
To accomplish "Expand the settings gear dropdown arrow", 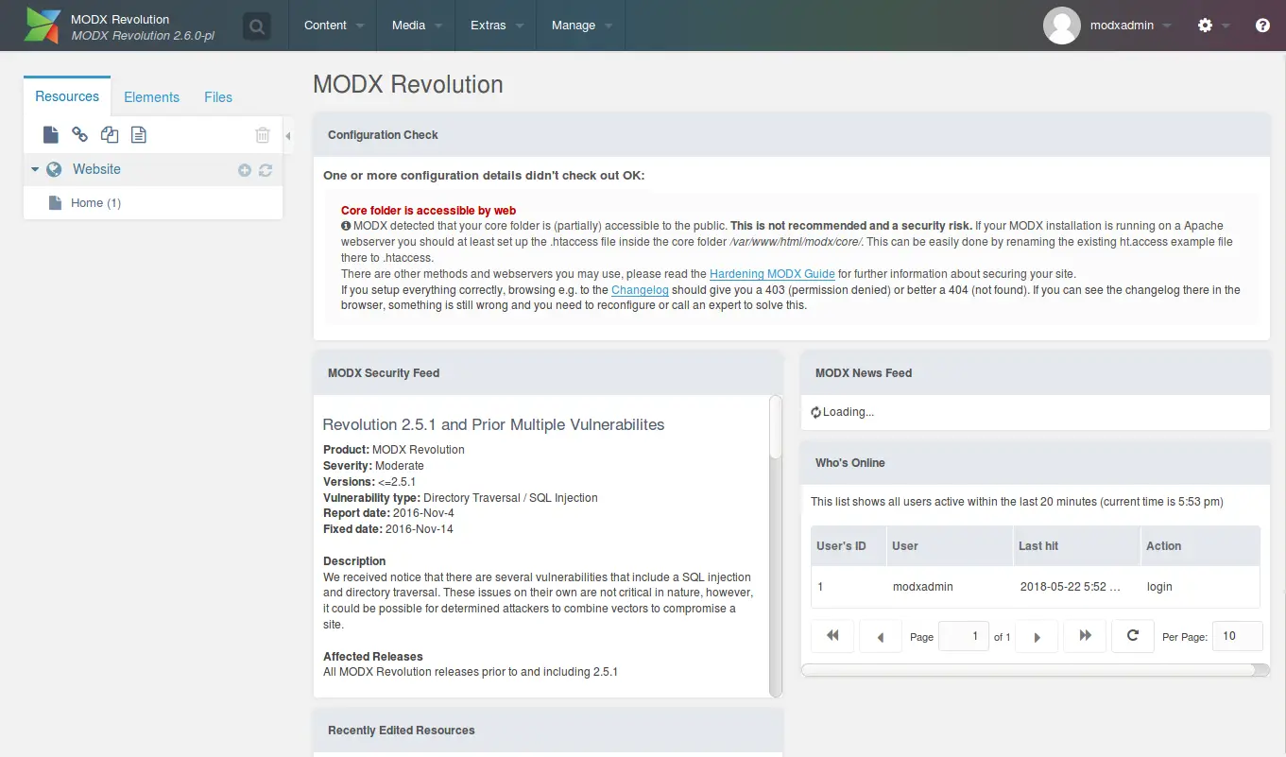I will pos(1226,26).
